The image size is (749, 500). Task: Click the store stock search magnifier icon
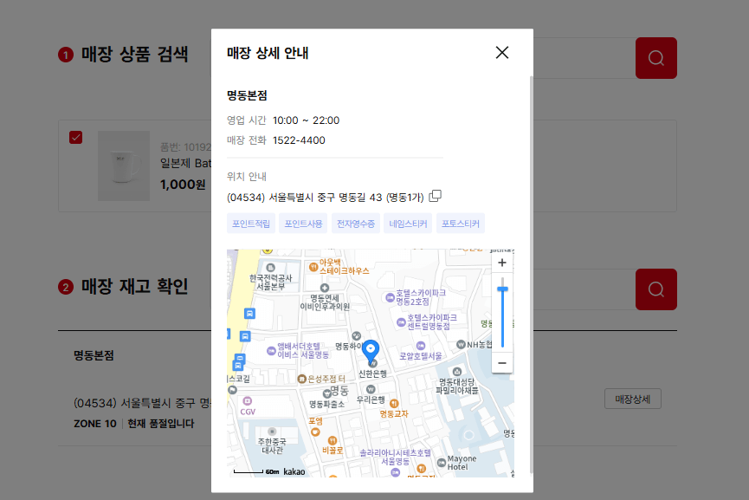(x=655, y=289)
